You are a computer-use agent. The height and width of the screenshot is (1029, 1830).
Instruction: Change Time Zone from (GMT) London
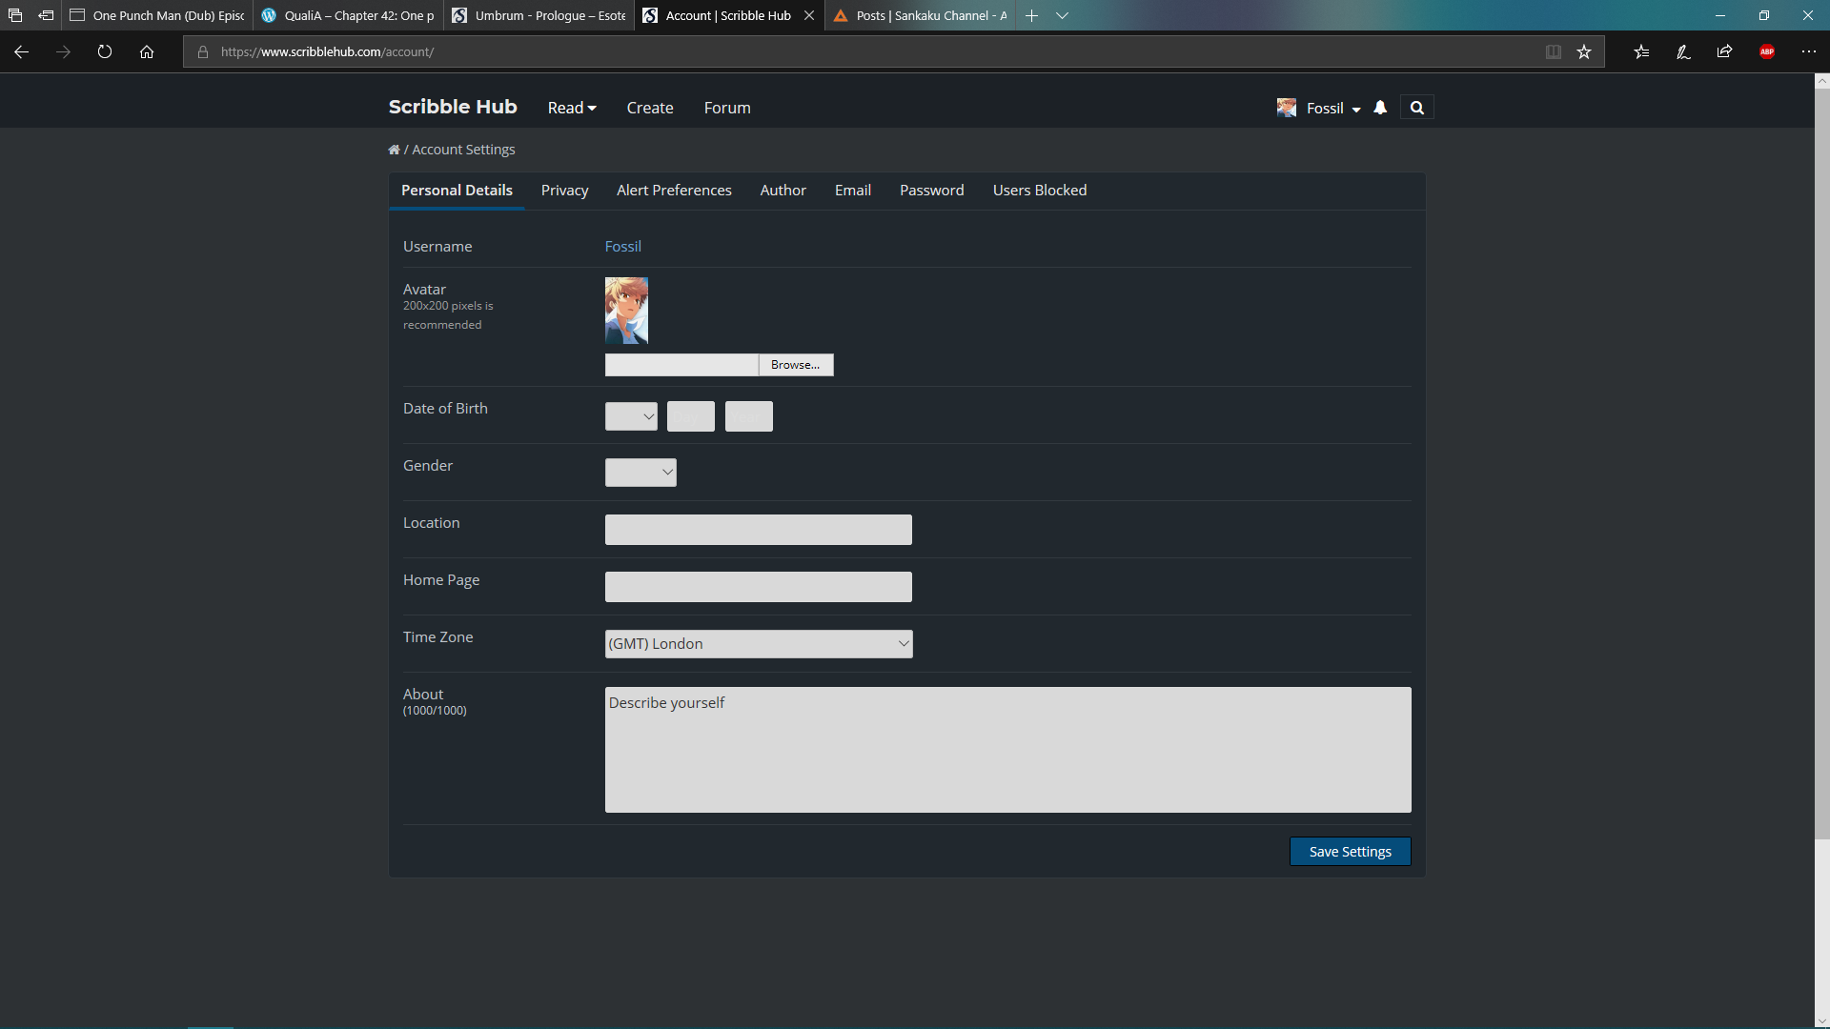(x=758, y=643)
